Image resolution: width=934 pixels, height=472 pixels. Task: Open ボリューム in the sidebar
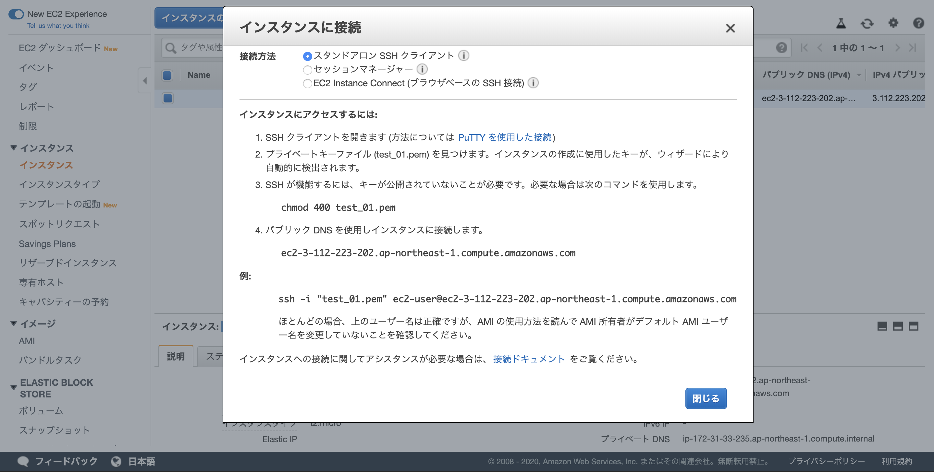(x=41, y=410)
